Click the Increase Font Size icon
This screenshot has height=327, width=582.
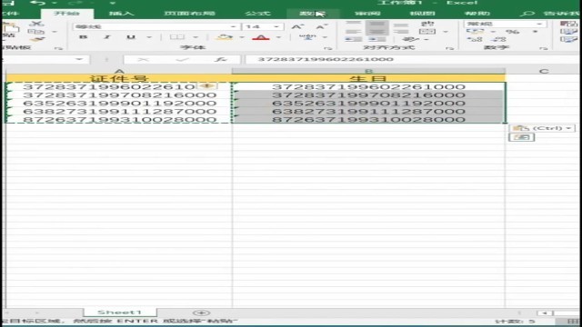click(296, 26)
